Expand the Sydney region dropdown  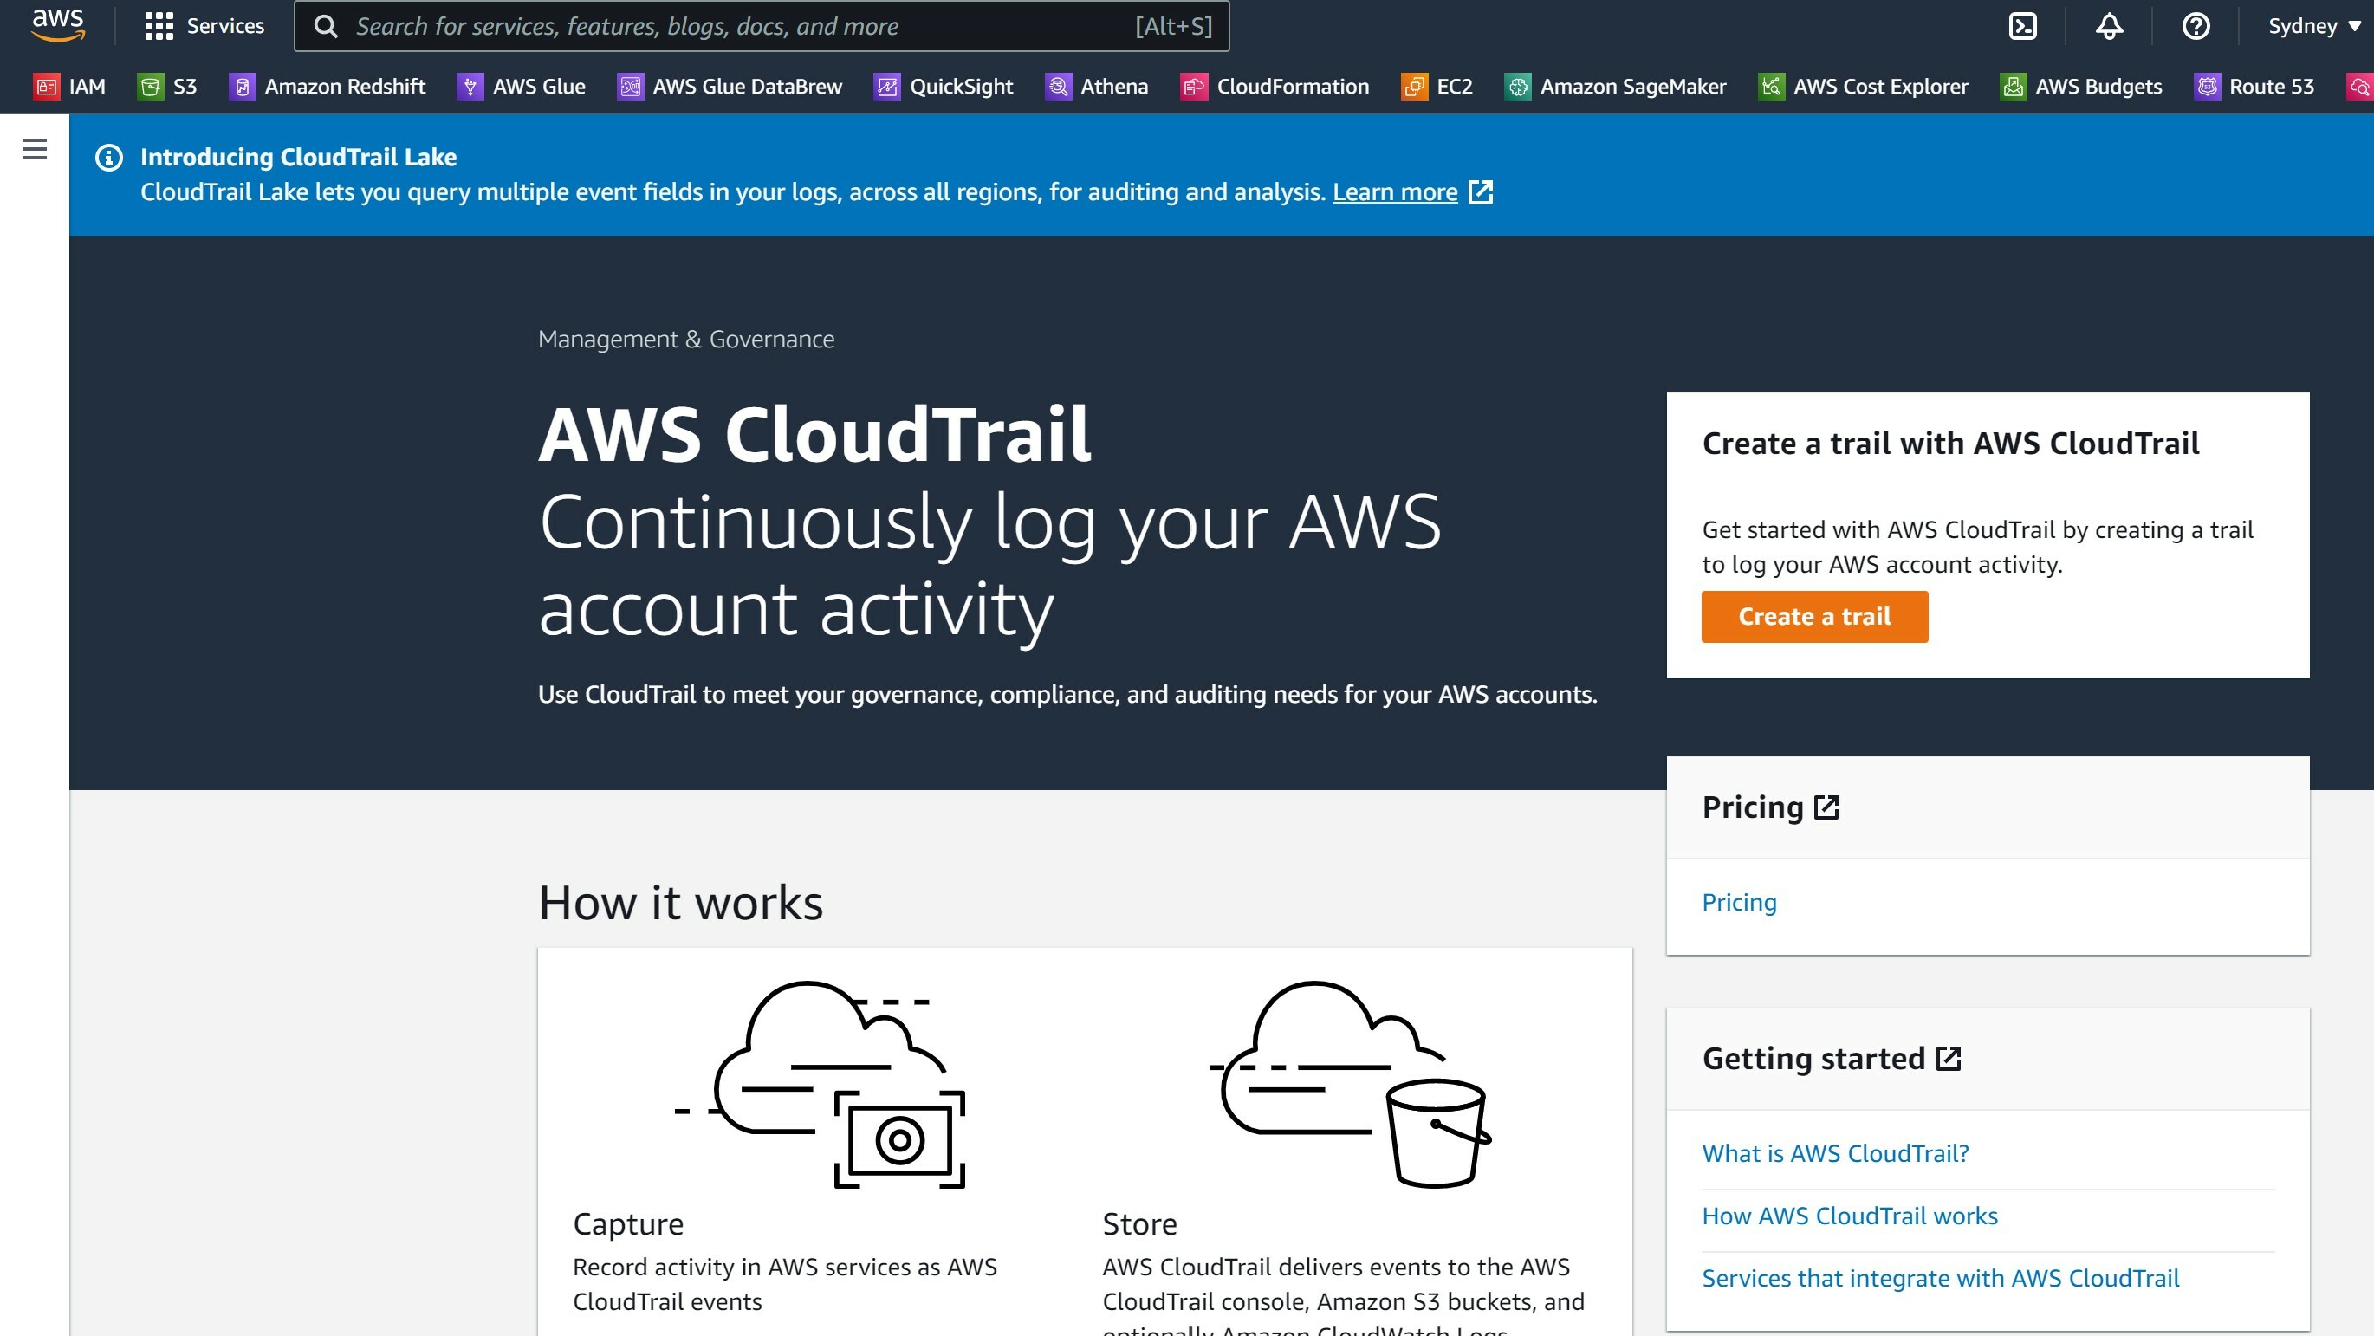coord(2313,26)
